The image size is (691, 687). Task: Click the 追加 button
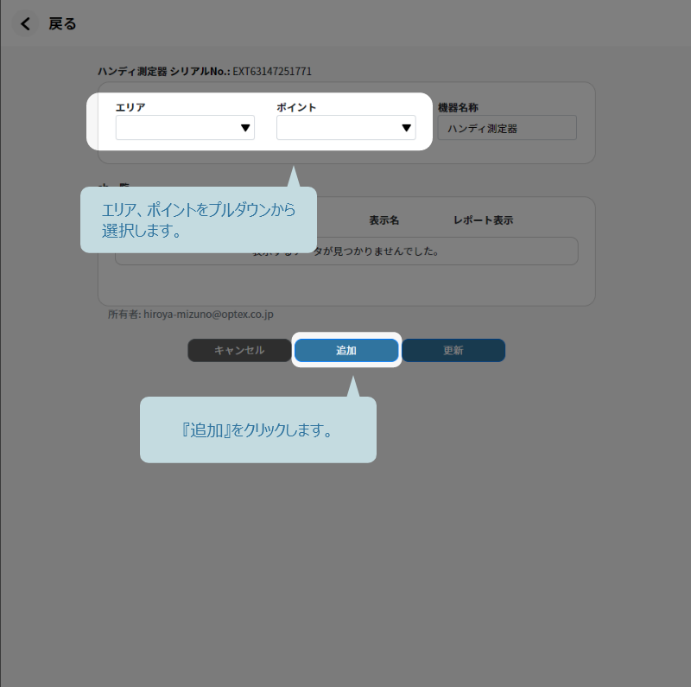click(x=346, y=351)
